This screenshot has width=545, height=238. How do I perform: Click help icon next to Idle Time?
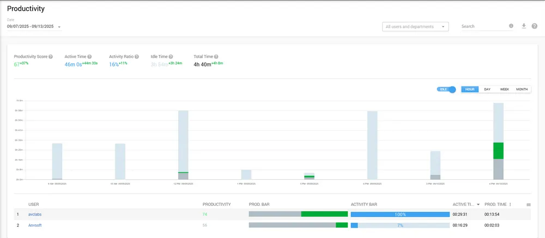tap(171, 57)
